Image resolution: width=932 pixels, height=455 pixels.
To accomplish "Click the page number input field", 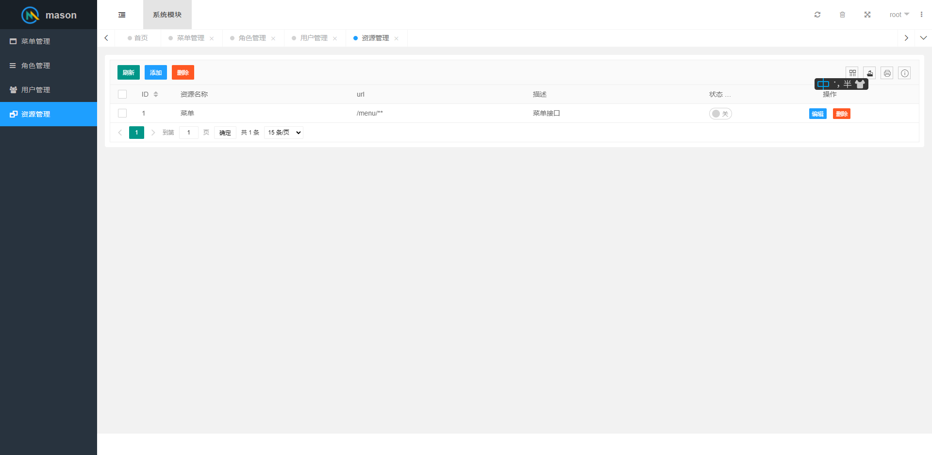I will pos(188,132).
